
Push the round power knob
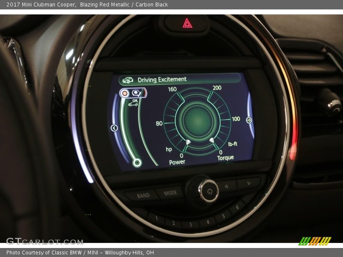[x=209, y=191]
